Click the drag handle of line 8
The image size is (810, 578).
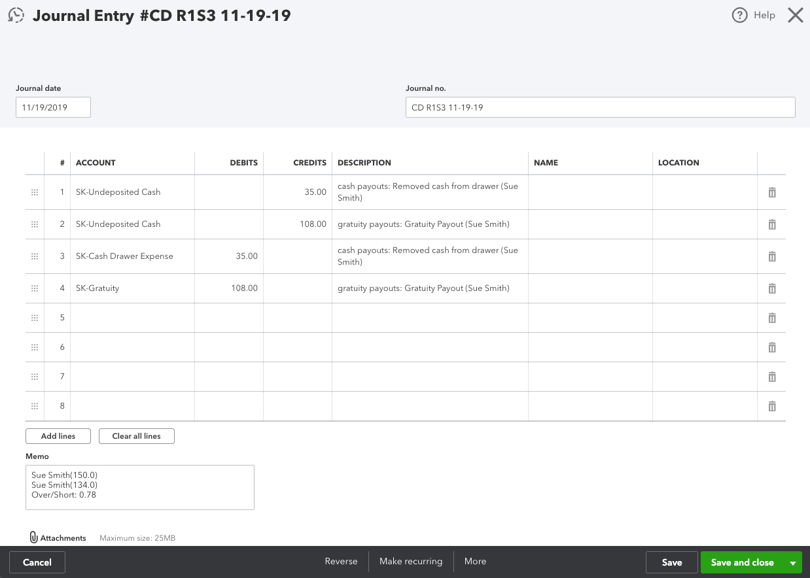(35, 406)
